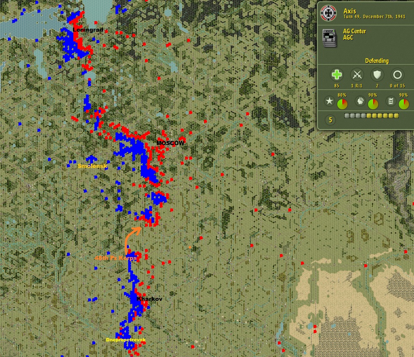414x357 pixels.
Task: Click the 80% experience pie gauge
Action: click(x=342, y=104)
